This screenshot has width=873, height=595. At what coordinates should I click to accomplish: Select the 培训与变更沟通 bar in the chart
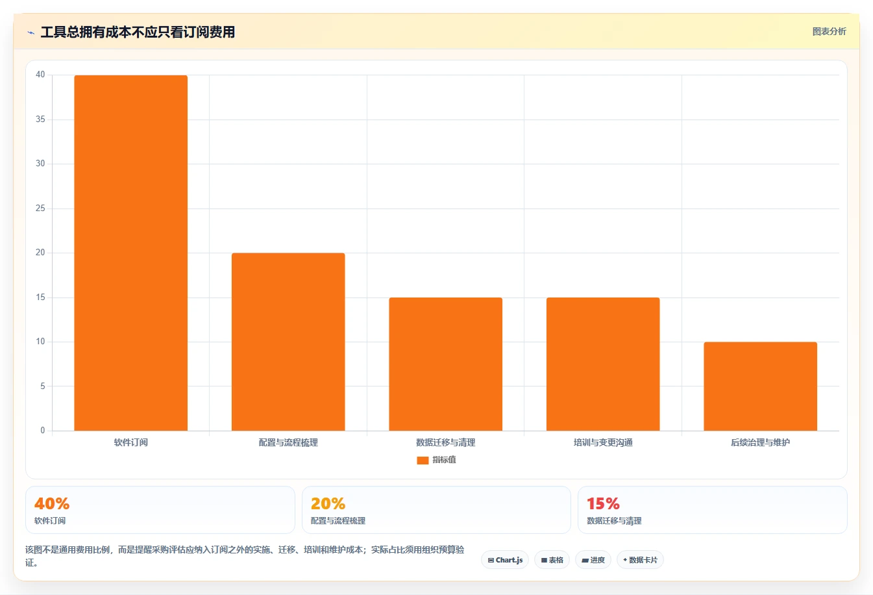603,364
